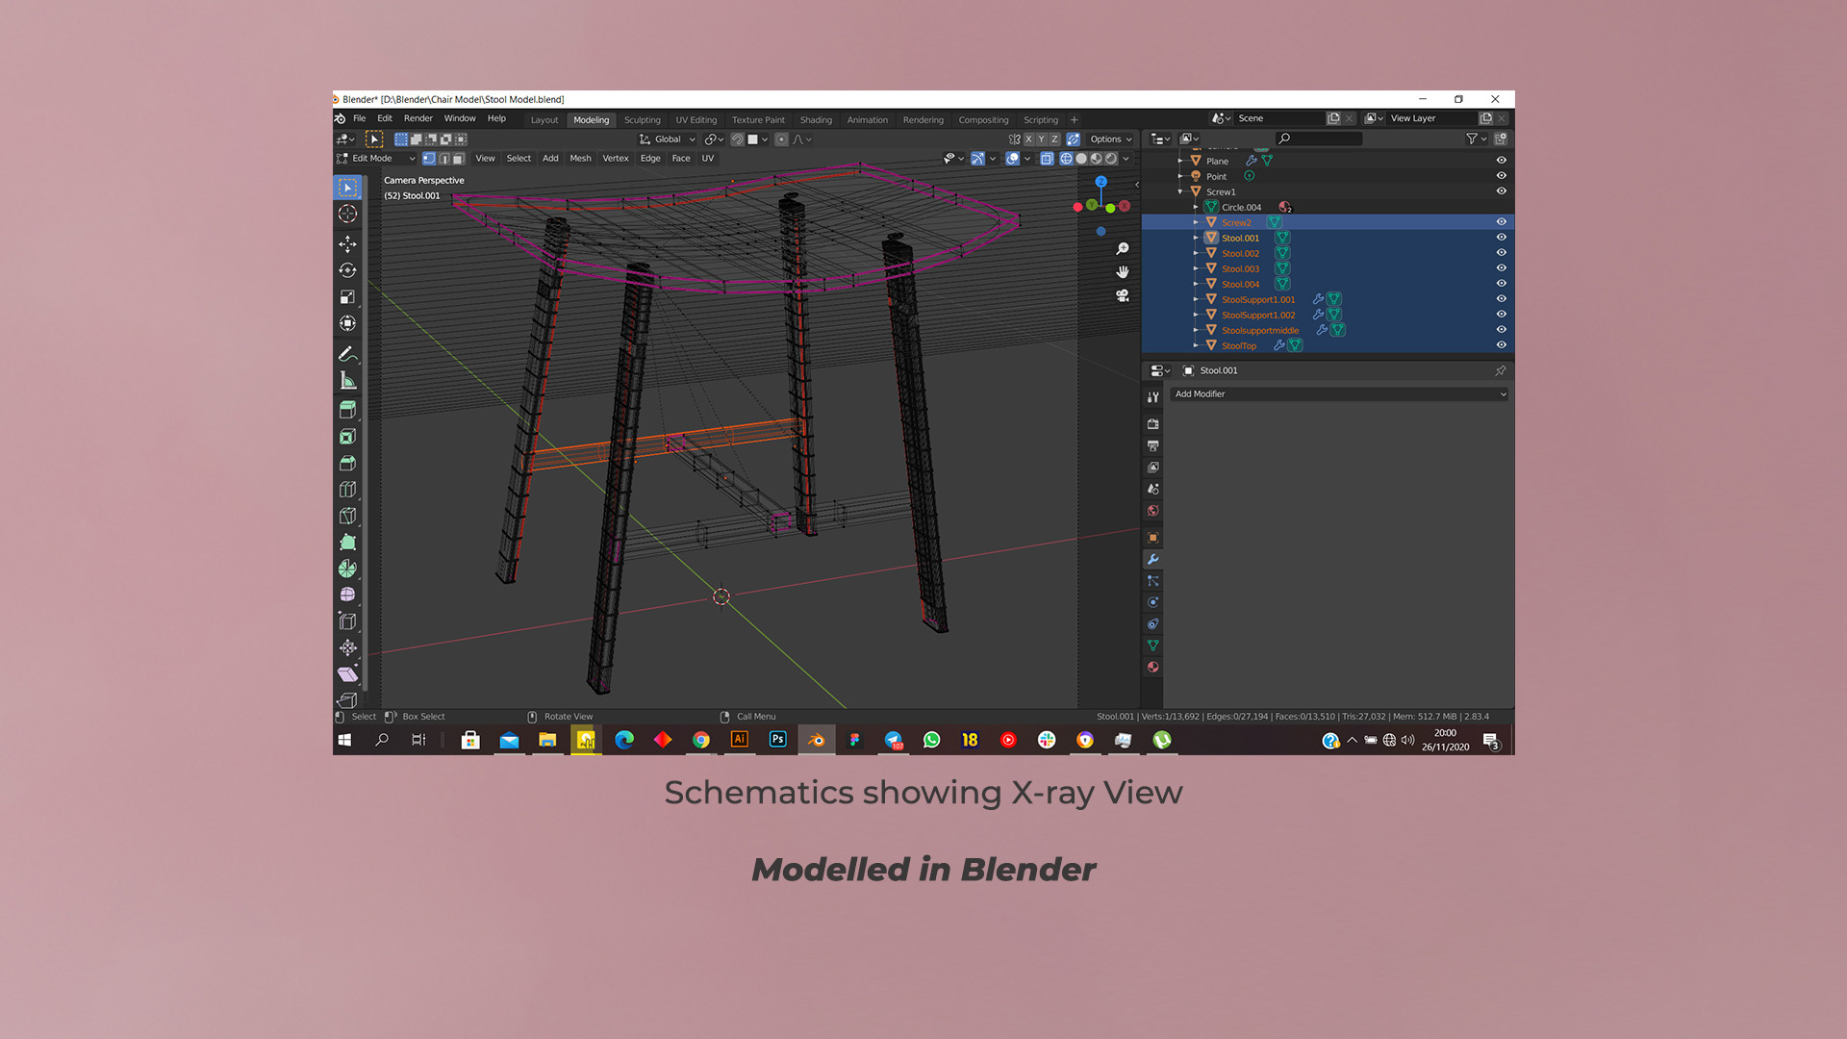Image resolution: width=1847 pixels, height=1039 pixels.
Task: Pick the Loop Cut tool
Action: pos(347,490)
